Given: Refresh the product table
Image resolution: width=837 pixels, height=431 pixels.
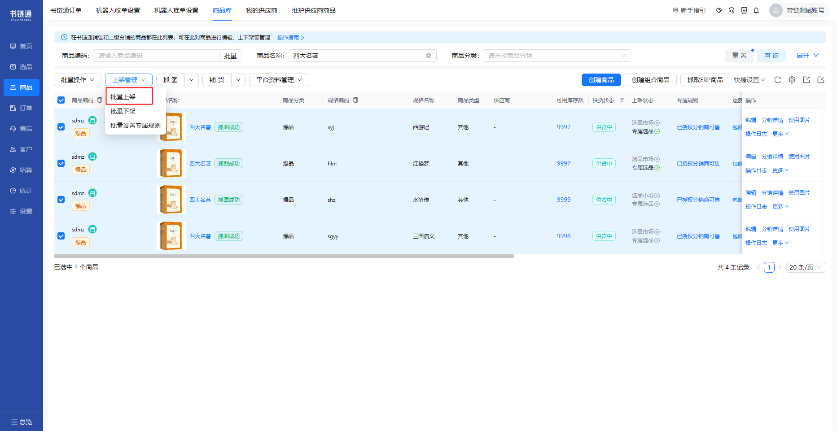Looking at the screenshot, I should point(778,80).
